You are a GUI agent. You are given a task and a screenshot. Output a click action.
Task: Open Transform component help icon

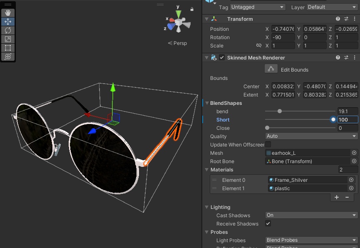pos(338,19)
